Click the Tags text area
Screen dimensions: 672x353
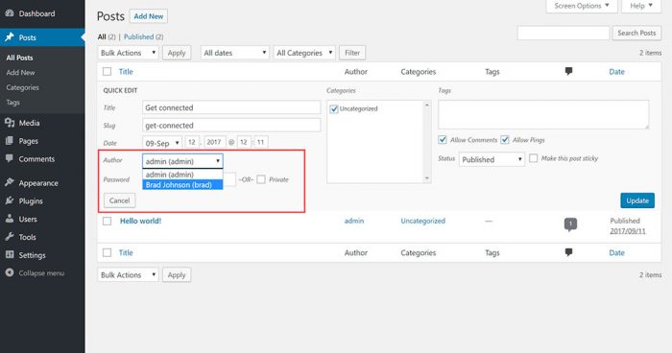pos(543,114)
